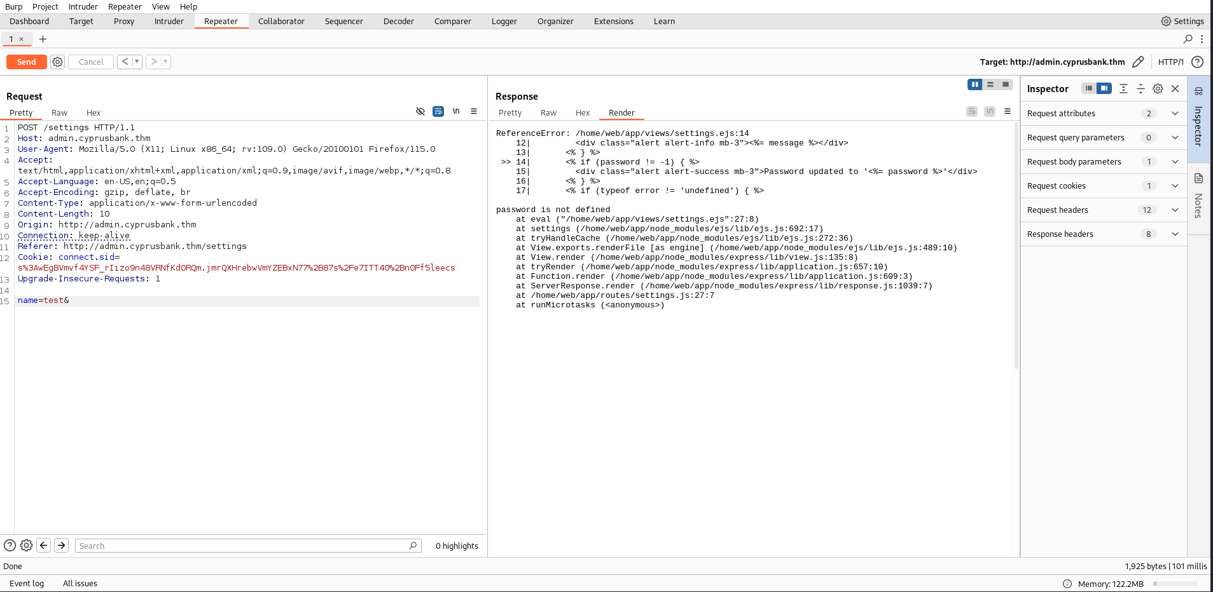Open the Burp menu
Viewport: 1213px width, 592px height.
pos(14,6)
